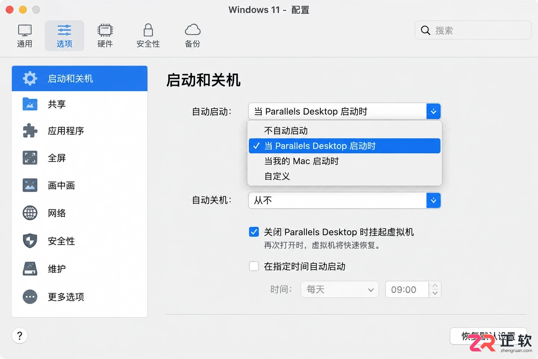
Task: Go to the 备份 (Backup) cloud tab
Action: point(192,36)
